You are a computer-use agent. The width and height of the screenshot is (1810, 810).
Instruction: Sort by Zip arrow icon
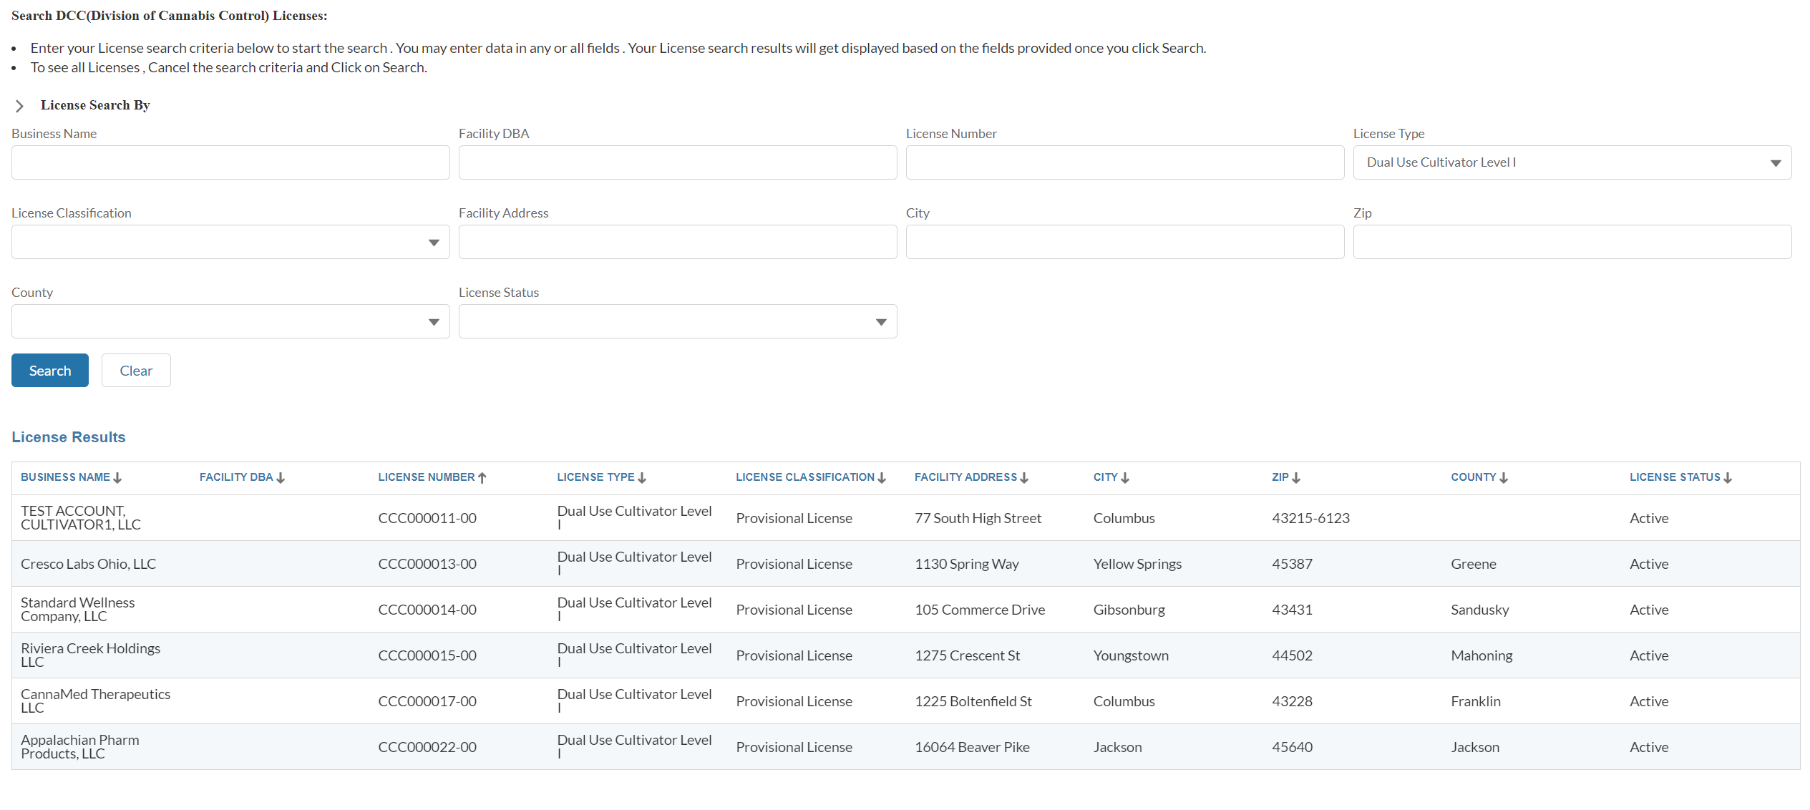point(1296,478)
